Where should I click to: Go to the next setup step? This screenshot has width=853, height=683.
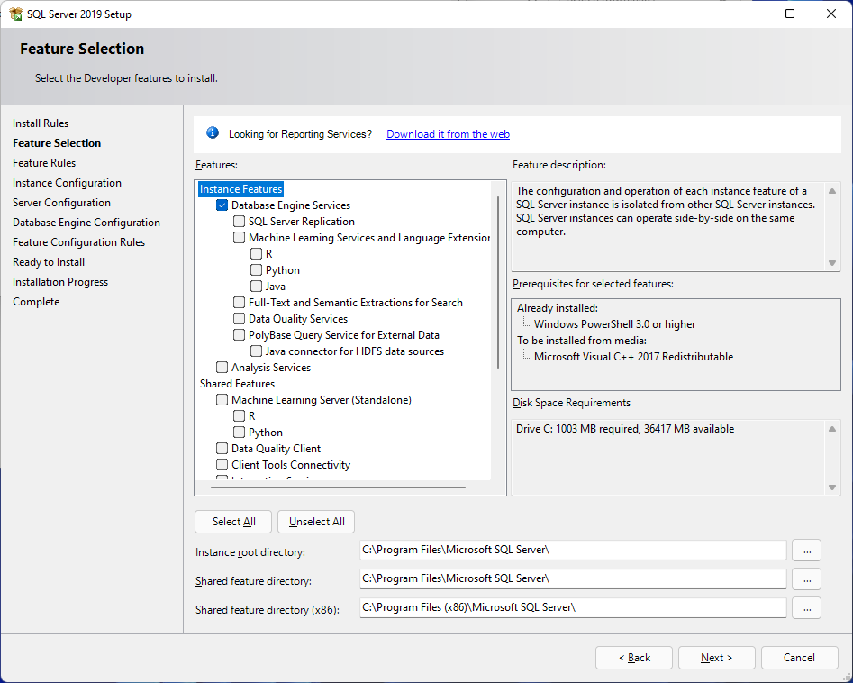point(716,658)
